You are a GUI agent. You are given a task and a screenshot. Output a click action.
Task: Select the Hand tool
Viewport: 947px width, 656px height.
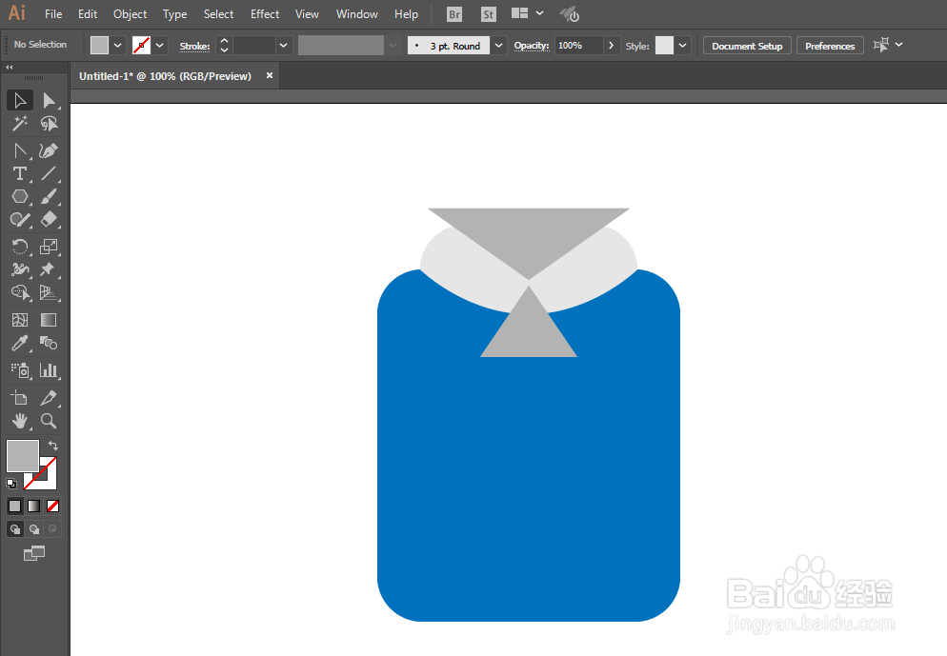pyautogui.click(x=19, y=421)
